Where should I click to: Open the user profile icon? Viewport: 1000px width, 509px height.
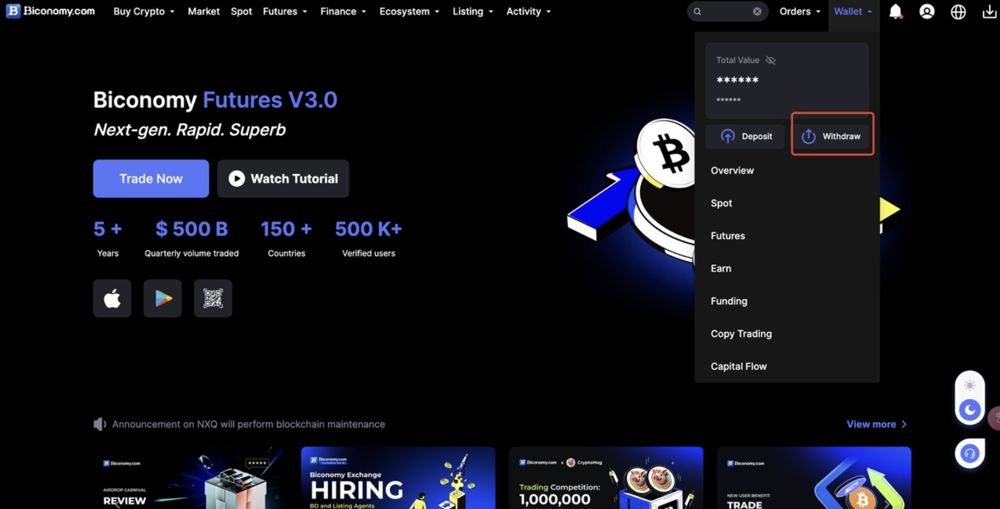tap(927, 12)
